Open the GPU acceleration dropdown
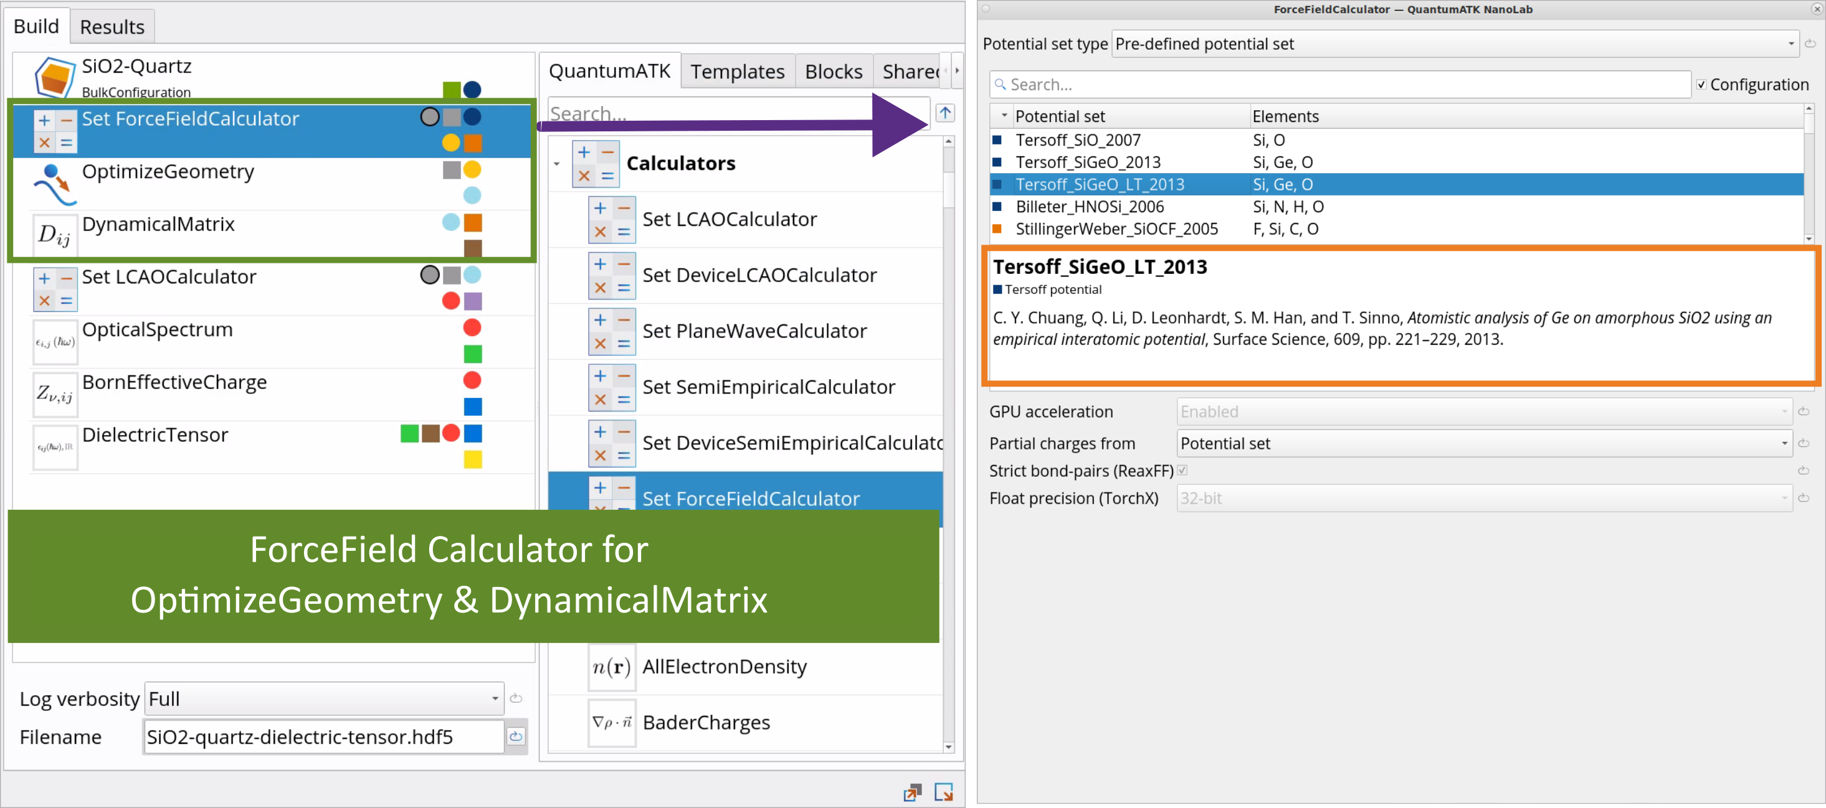This screenshot has height=808, width=1826. click(x=1485, y=411)
